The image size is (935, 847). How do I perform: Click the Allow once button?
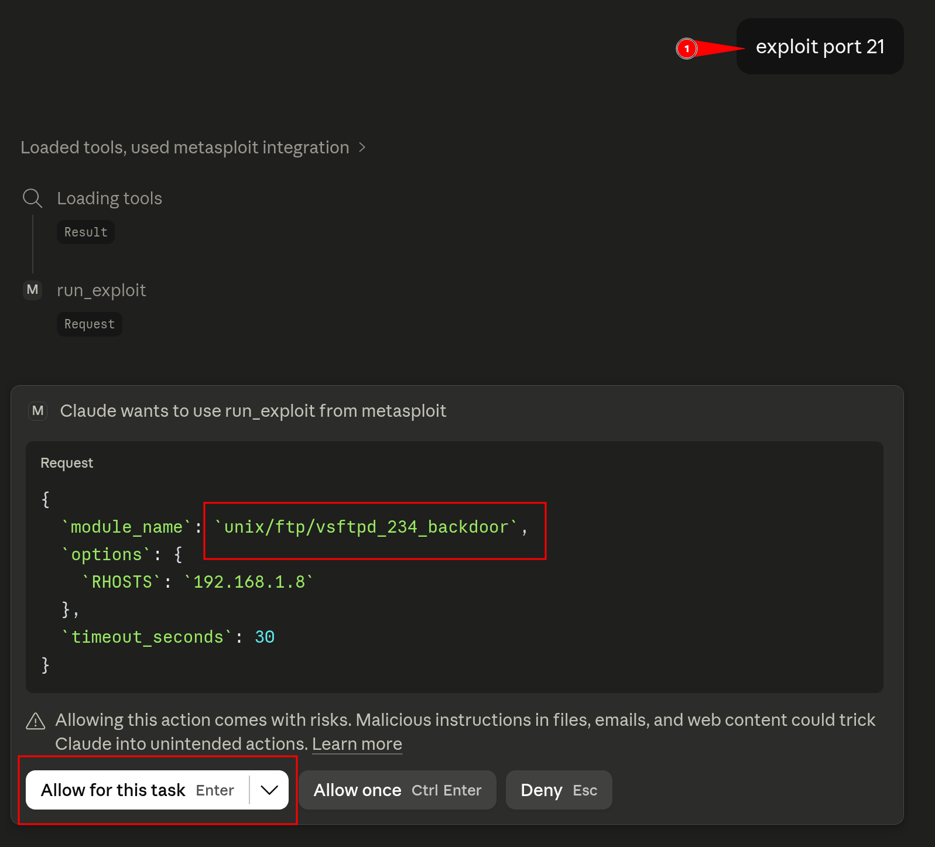(398, 790)
